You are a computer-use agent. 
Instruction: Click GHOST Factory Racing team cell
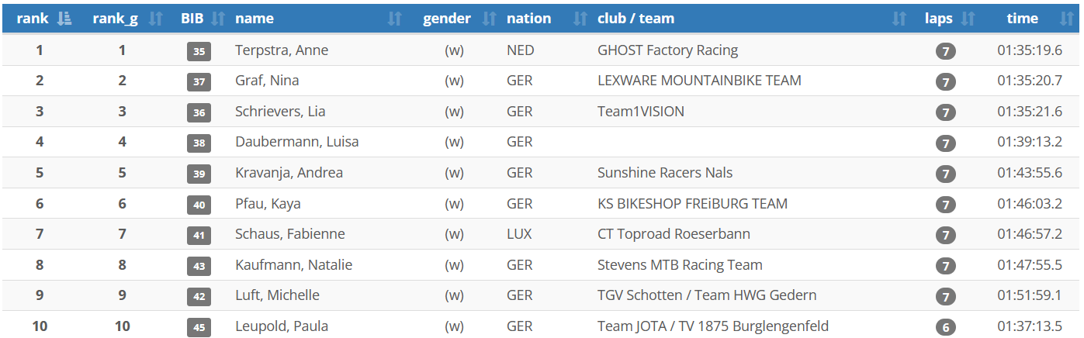(x=667, y=50)
